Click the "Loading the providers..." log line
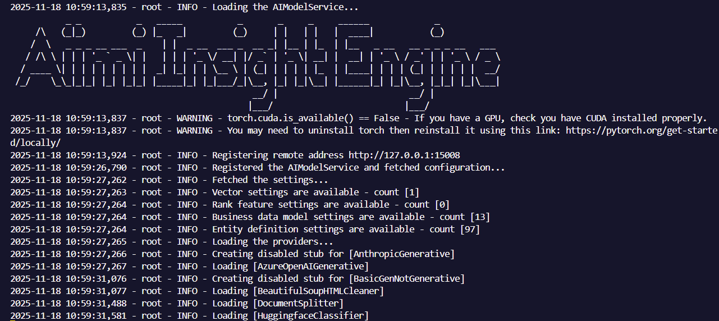The height and width of the screenshot is (321, 719). (273, 241)
